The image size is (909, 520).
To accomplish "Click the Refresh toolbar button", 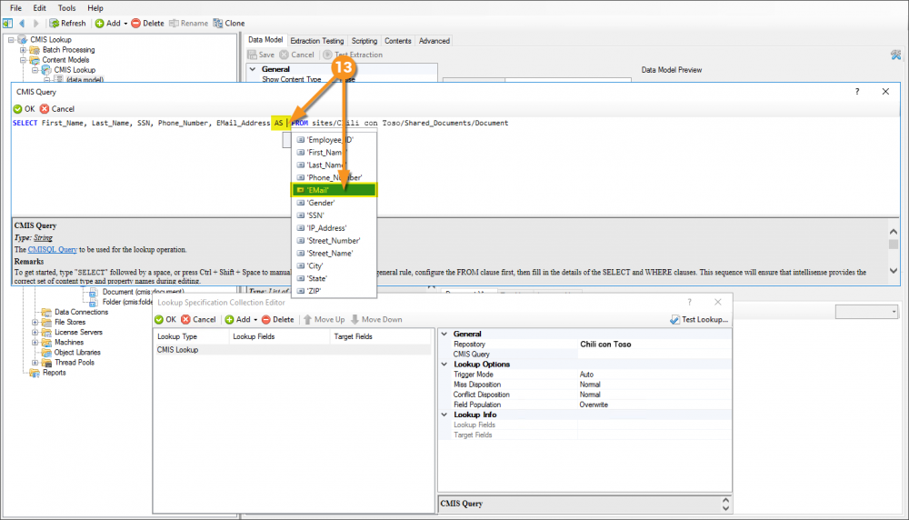I will (x=67, y=24).
